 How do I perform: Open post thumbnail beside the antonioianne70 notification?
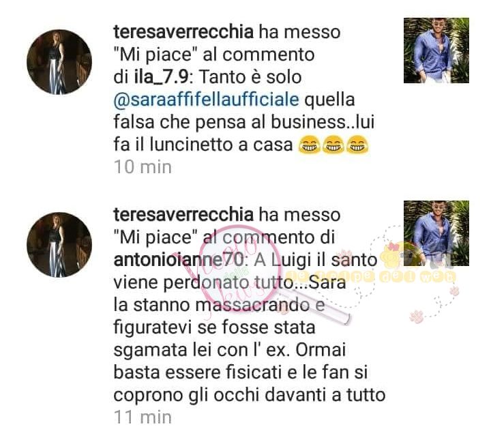coord(436,233)
